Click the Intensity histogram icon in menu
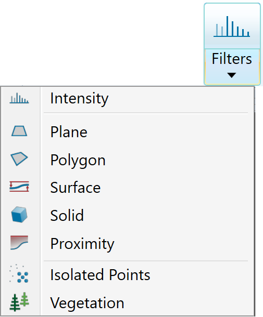The height and width of the screenshot is (317, 263). pyautogui.click(x=19, y=98)
